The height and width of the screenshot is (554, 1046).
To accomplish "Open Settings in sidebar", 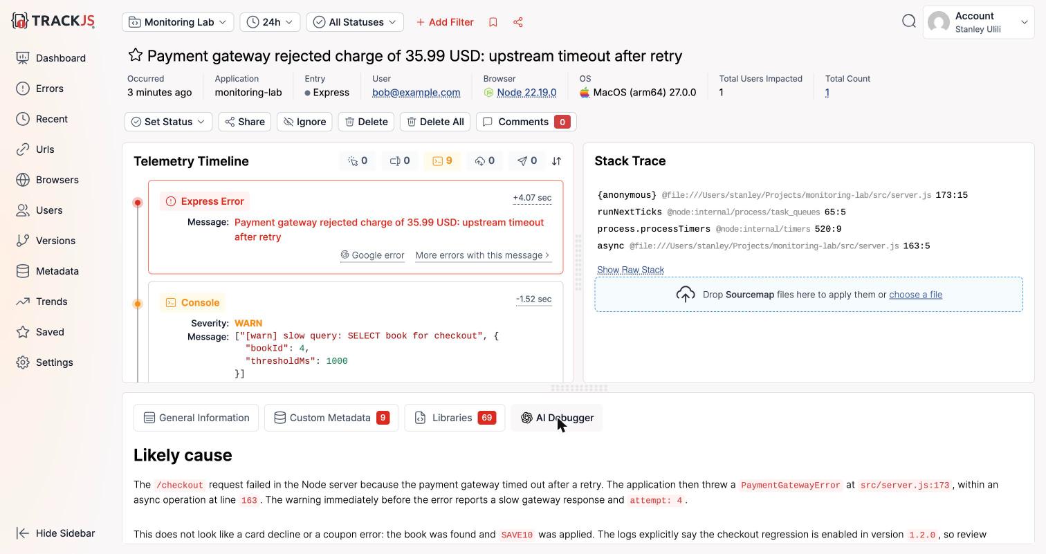I will 45,362.
